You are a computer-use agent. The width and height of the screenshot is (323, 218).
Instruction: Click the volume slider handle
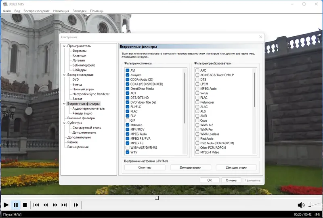click(310, 204)
